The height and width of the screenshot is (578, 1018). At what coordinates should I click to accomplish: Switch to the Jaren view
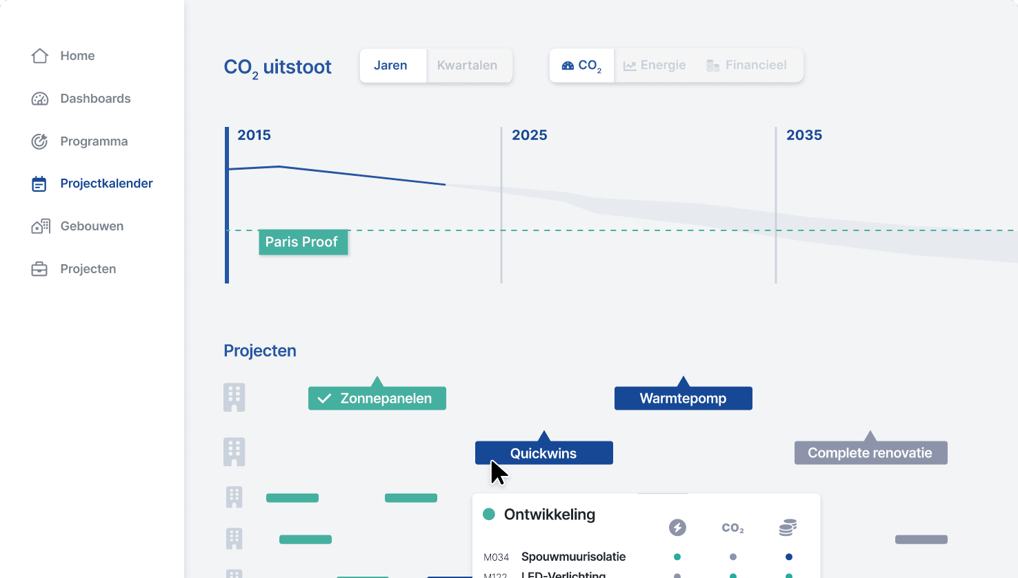393,66
